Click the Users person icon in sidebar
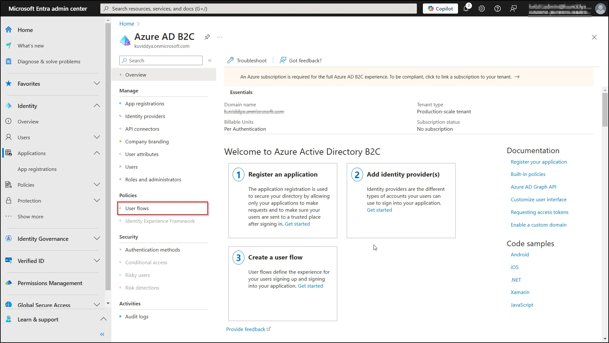Viewport: 609px width, 343px height. point(9,137)
